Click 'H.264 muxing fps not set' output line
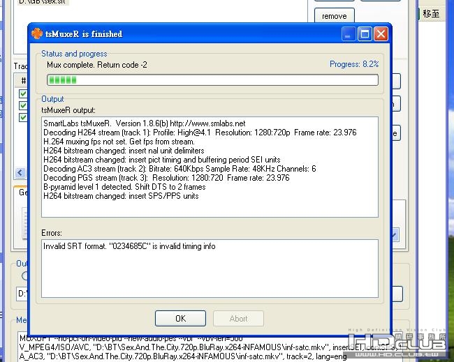This screenshot has height=362, width=454. point(119,142)
